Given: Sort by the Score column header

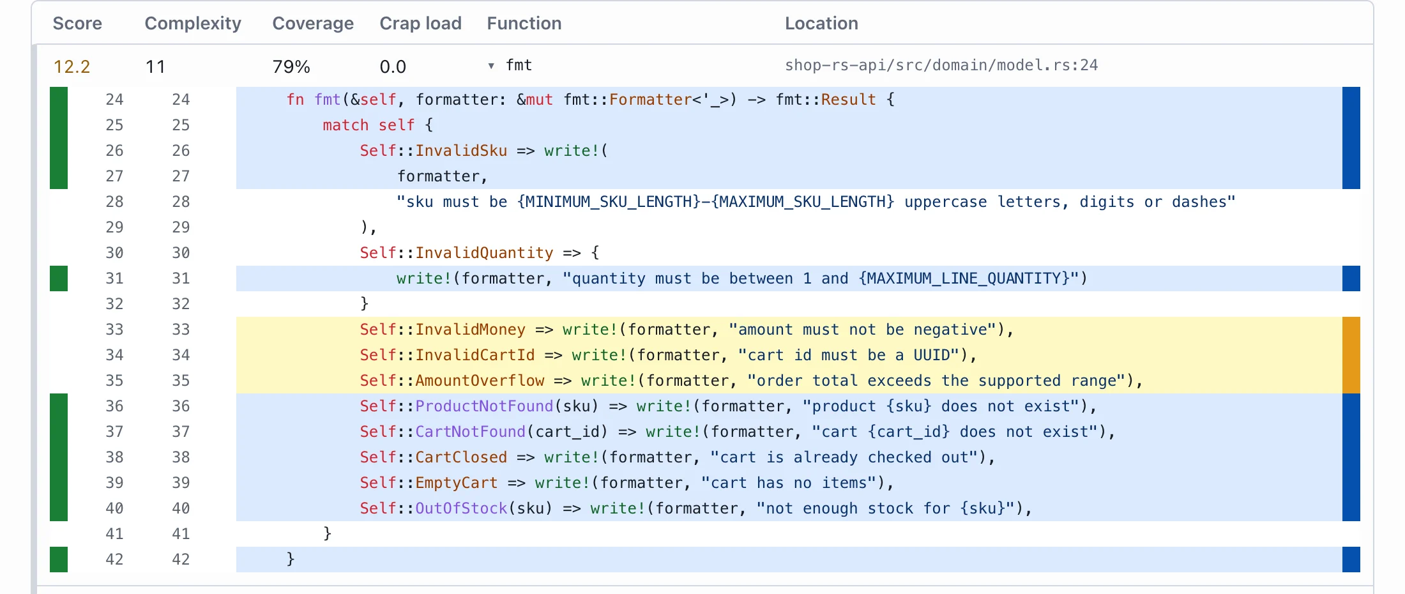Looking at the screenshot, I should [x=77, y=24].
